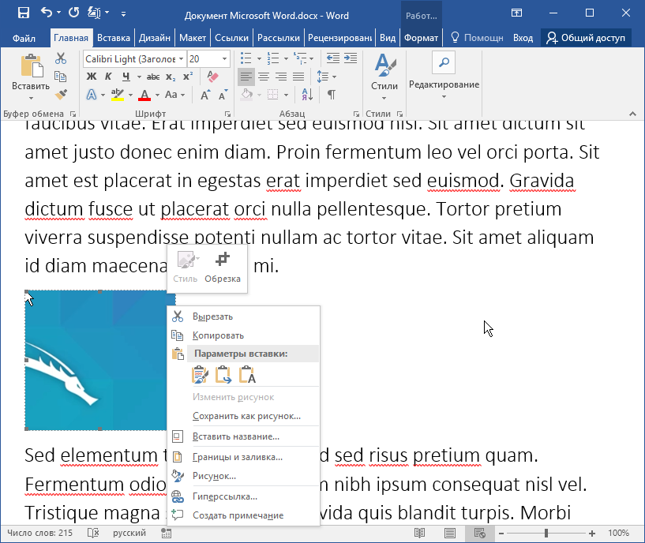Toggle strikethrough abc formatting

point(153,77)
